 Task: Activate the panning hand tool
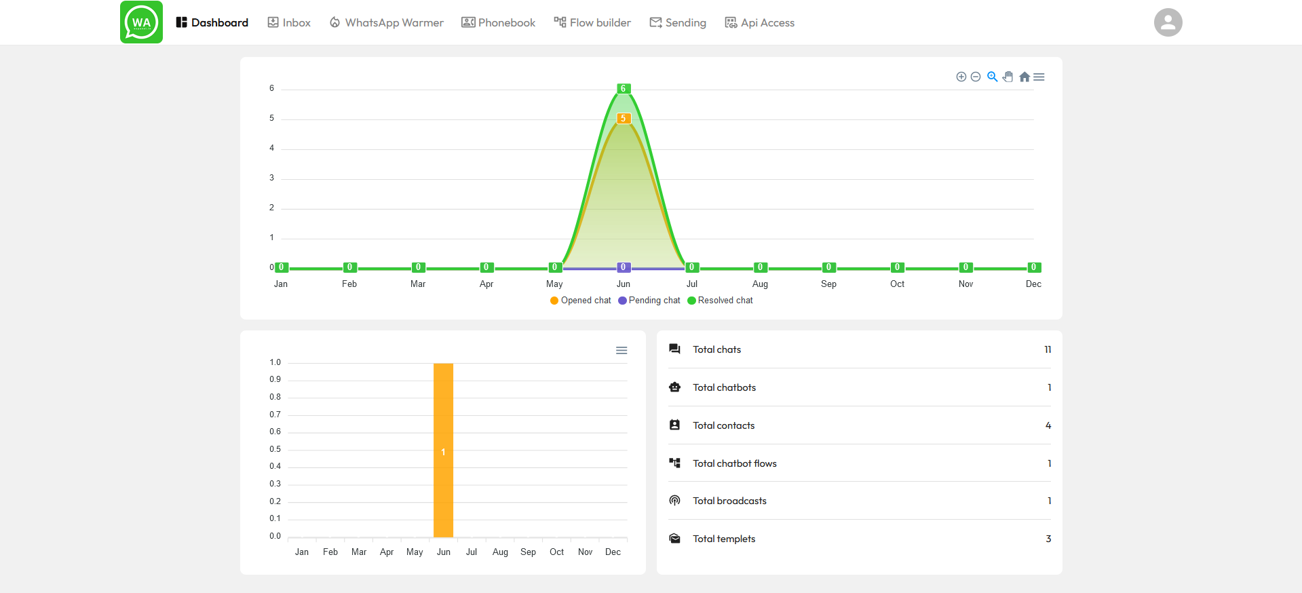tap(1008, 77)
